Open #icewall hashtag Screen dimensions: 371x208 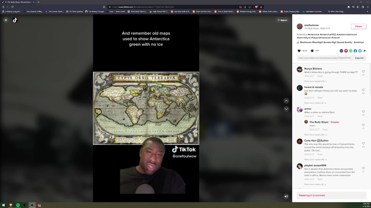336,38
